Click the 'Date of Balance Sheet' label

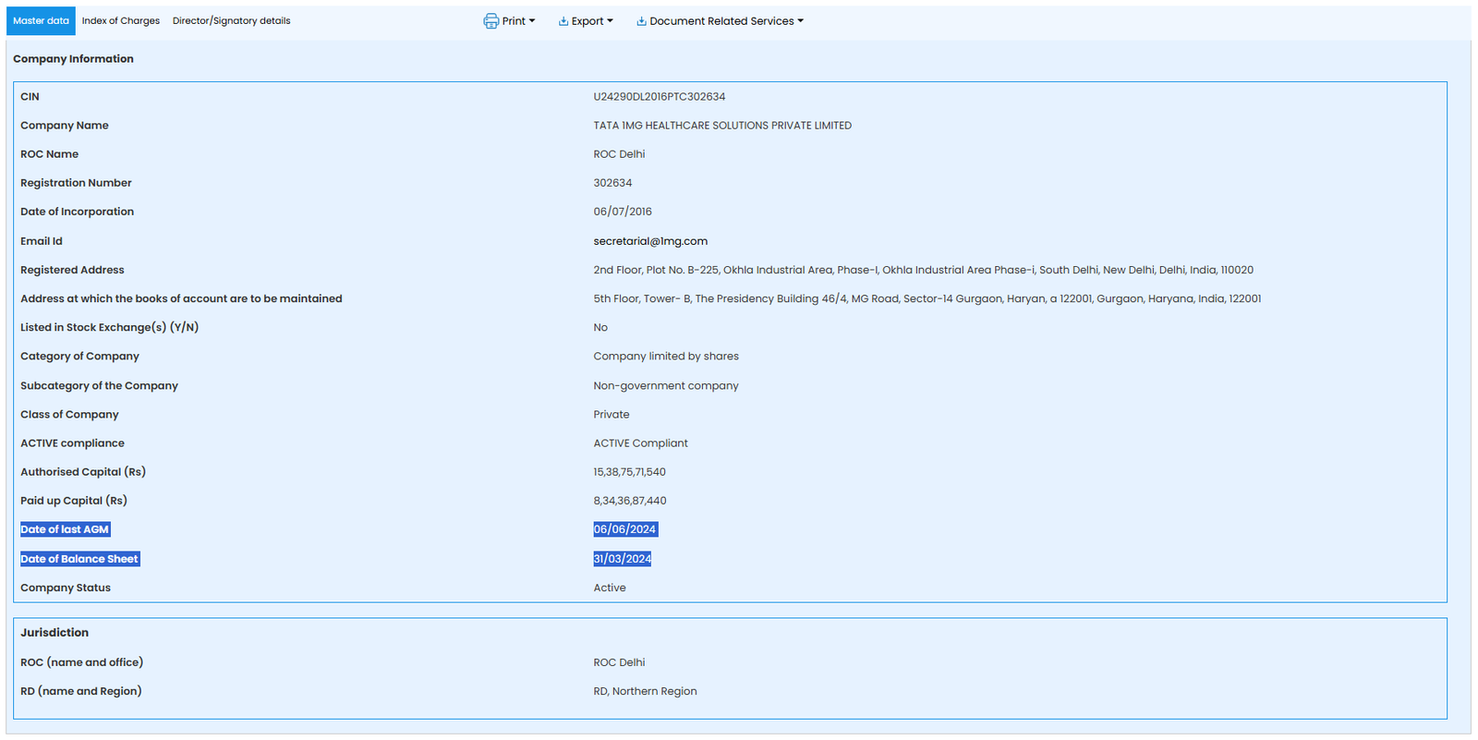[x=80, y=559]
